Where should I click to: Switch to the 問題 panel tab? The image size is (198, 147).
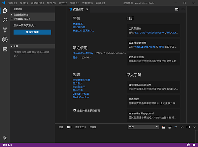coord(61,127)
